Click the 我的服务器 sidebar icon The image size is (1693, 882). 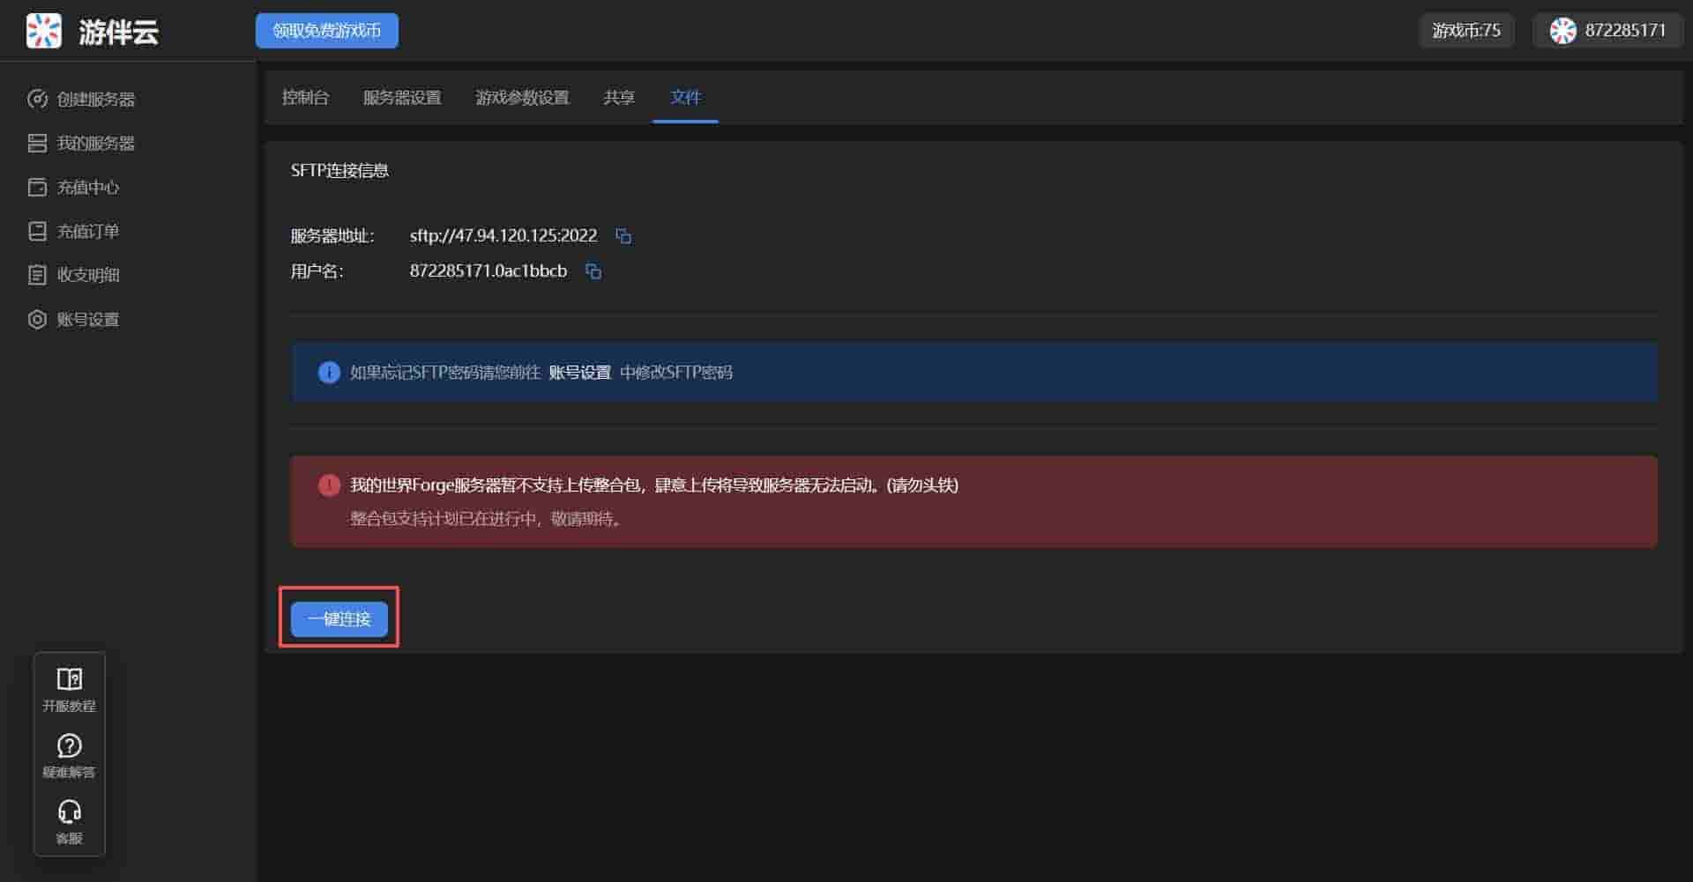click(37, 143)
